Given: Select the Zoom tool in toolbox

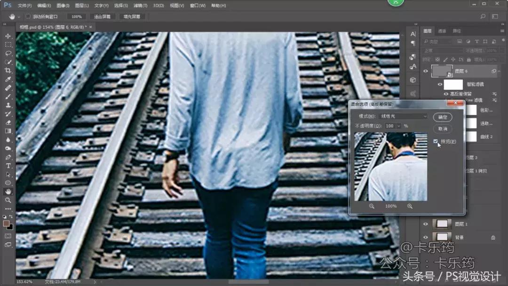Looking at the screenshot, I should [8, 200].
